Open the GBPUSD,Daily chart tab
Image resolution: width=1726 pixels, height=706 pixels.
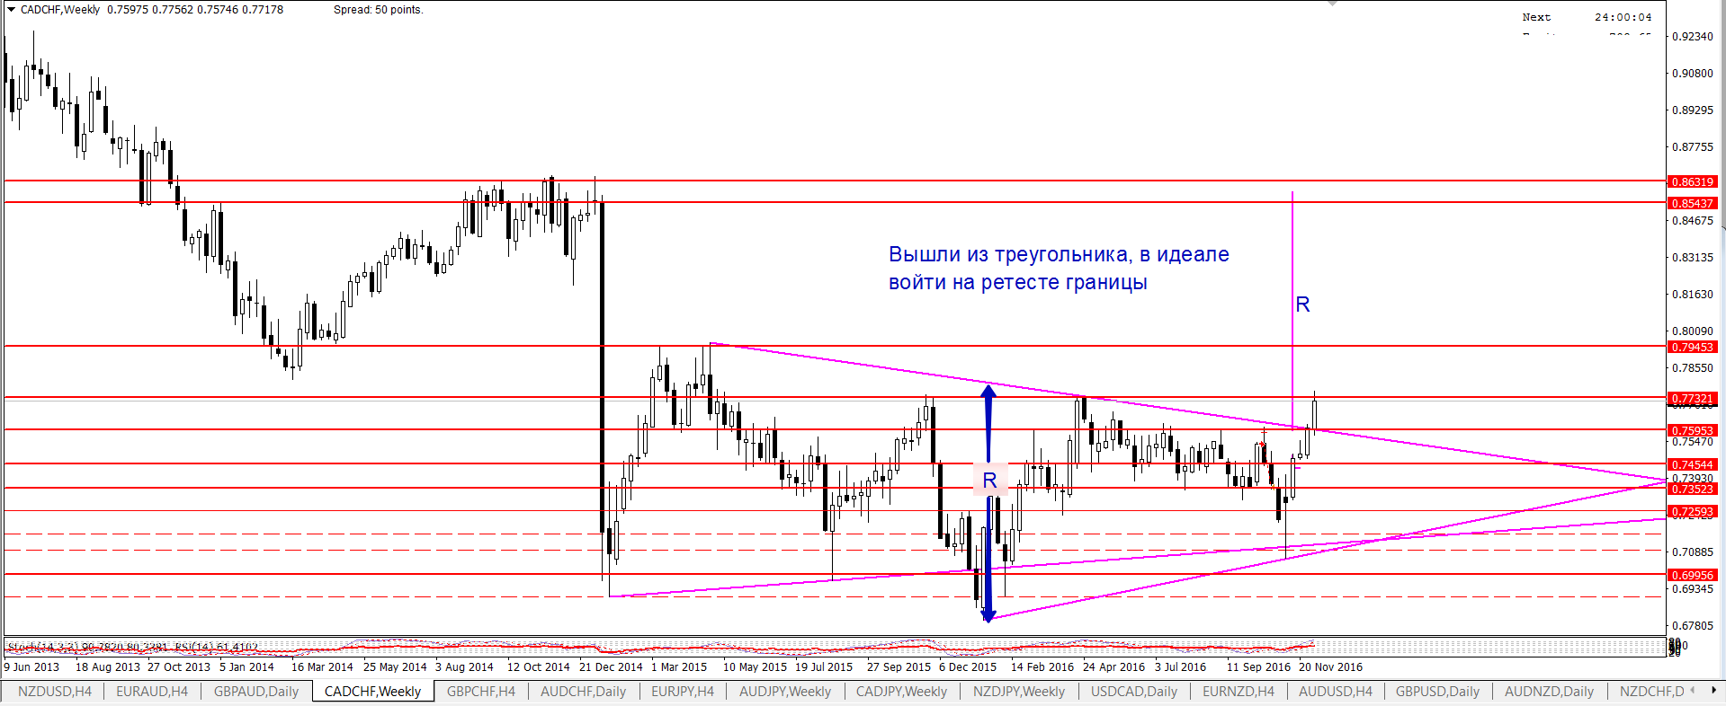1437,691
